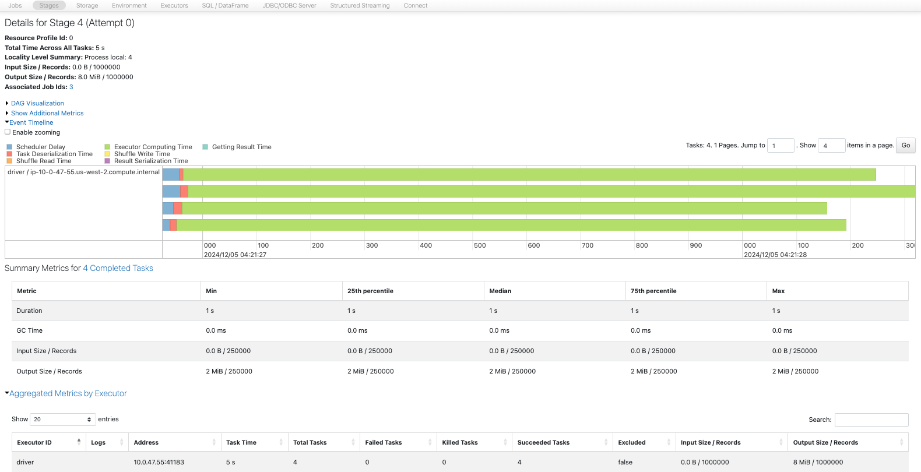Click the Search input field
Viewport: 921px width, 472px height.
coord(871,420)
